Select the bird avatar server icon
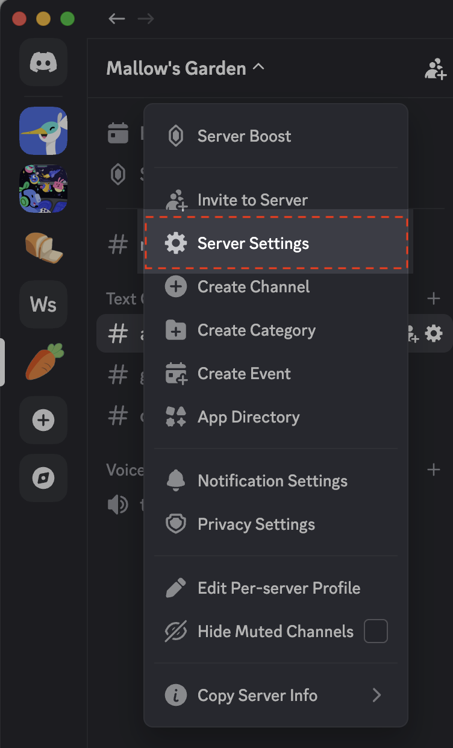 point(43,131)
